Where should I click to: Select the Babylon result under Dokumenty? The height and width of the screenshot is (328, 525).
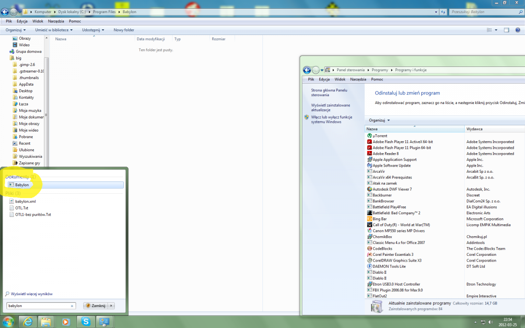click(x=66, y=185)
